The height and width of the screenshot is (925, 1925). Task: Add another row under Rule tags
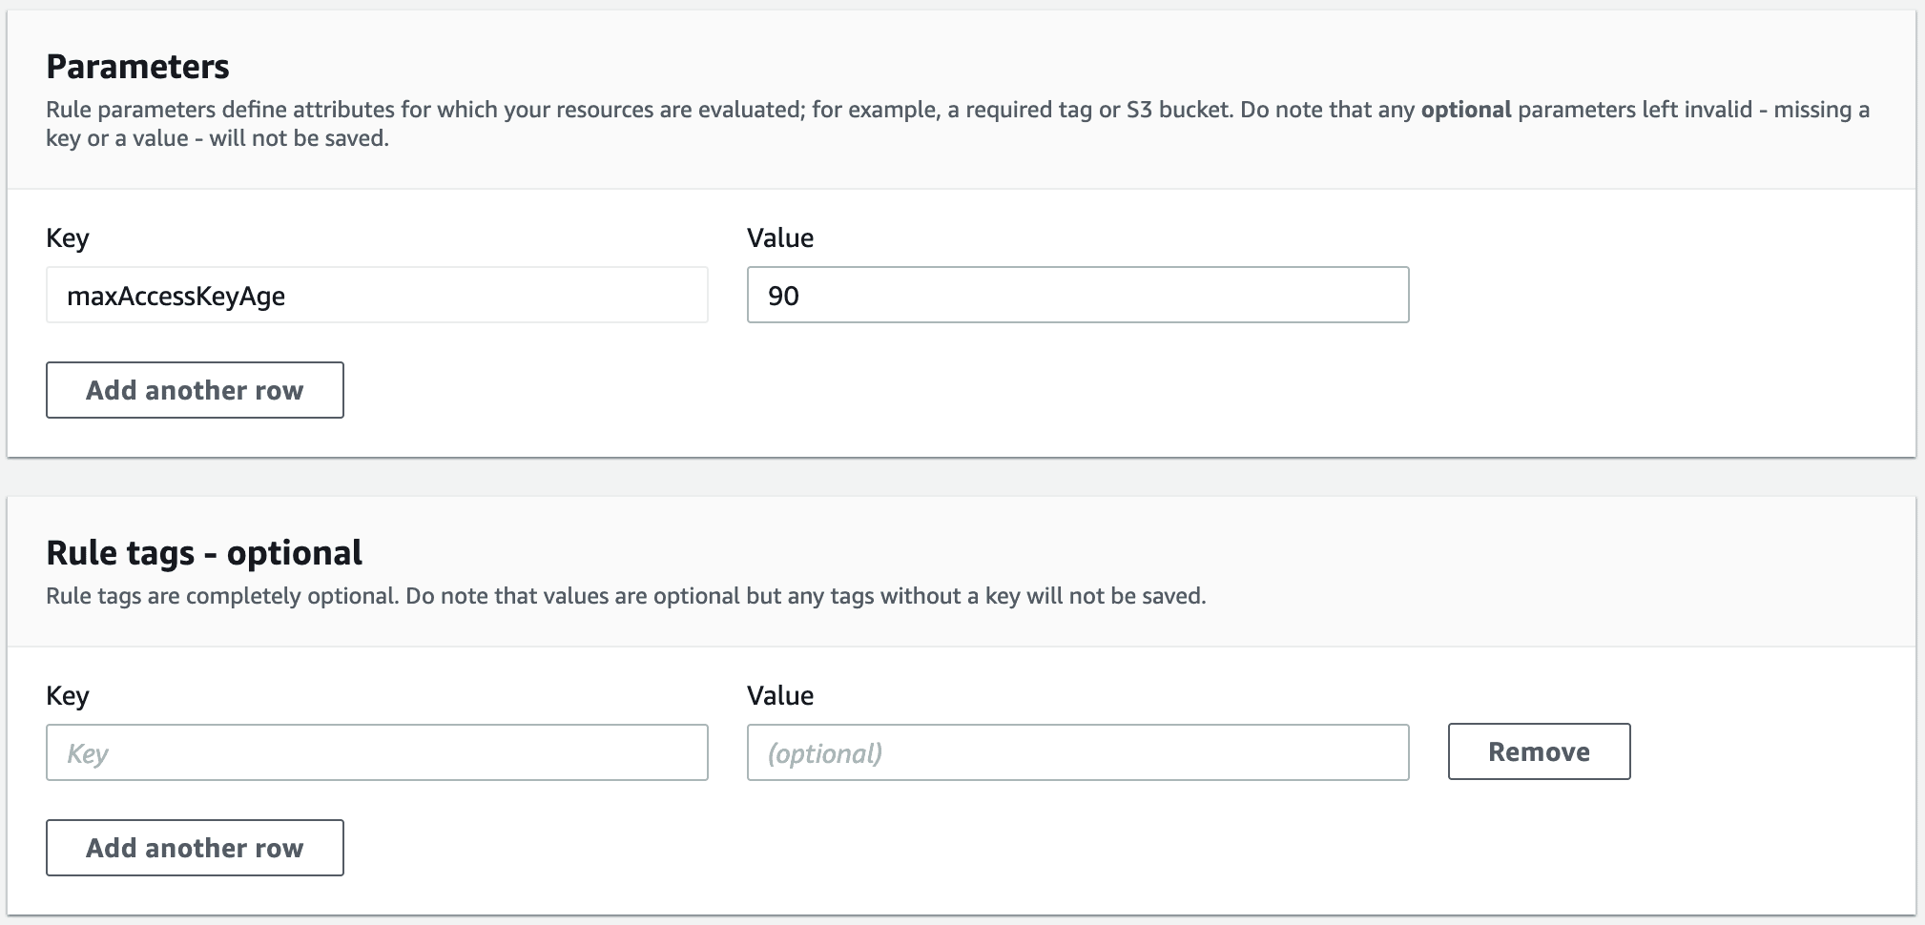pyautogui.click(x=195, y=848)
